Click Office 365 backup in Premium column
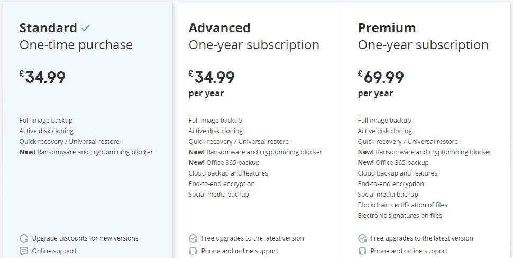This screenshot has height=258, width=513. pyautogui.click(x=393, y=162)
